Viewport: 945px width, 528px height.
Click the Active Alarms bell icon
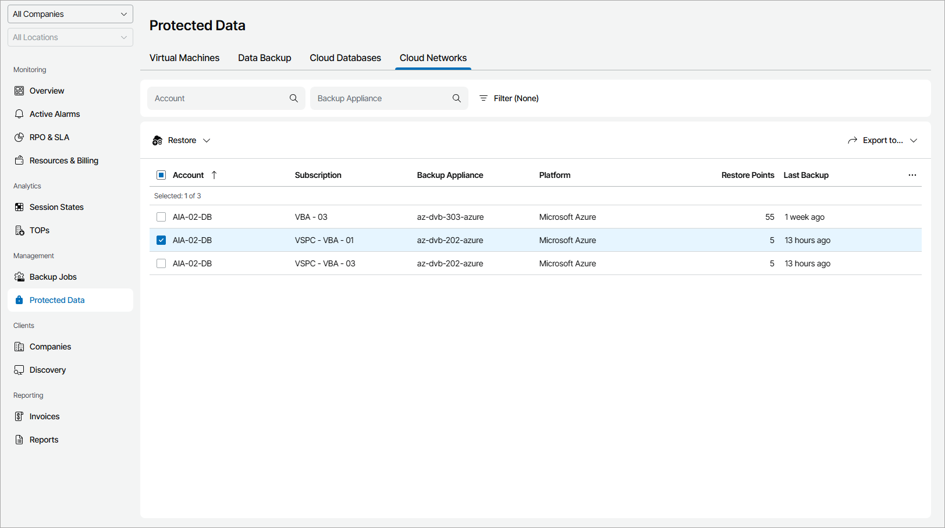19,114
